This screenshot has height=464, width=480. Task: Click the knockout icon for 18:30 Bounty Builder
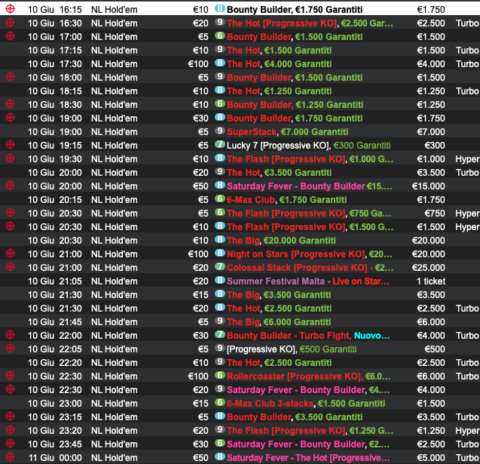click(x=10, y=104)
